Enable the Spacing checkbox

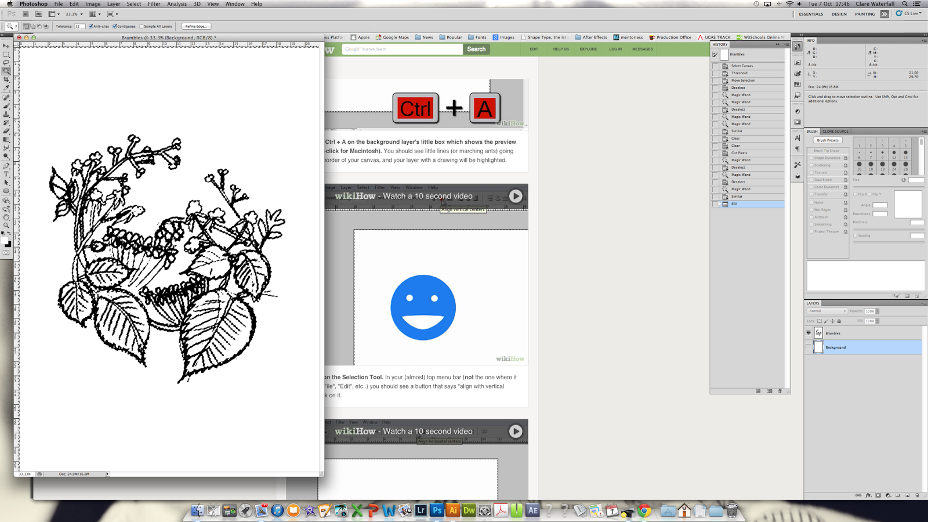point(855,235)
